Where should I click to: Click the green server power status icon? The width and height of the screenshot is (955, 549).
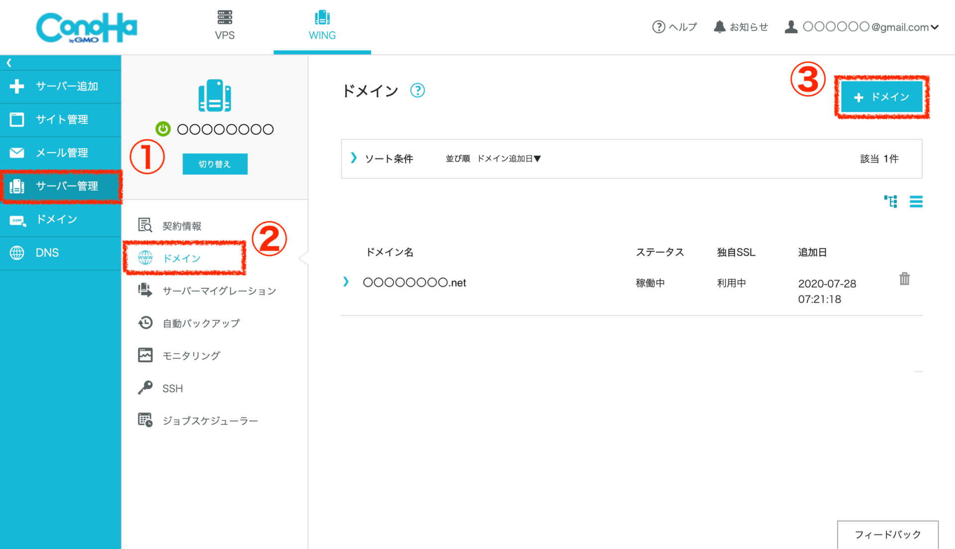[x=163, y=129]
